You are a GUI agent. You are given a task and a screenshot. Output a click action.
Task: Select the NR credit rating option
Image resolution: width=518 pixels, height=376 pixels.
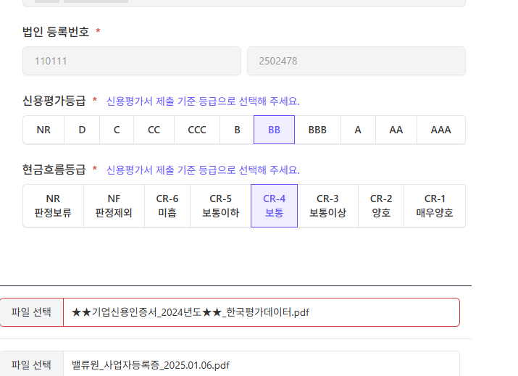(x=43, y=130)
